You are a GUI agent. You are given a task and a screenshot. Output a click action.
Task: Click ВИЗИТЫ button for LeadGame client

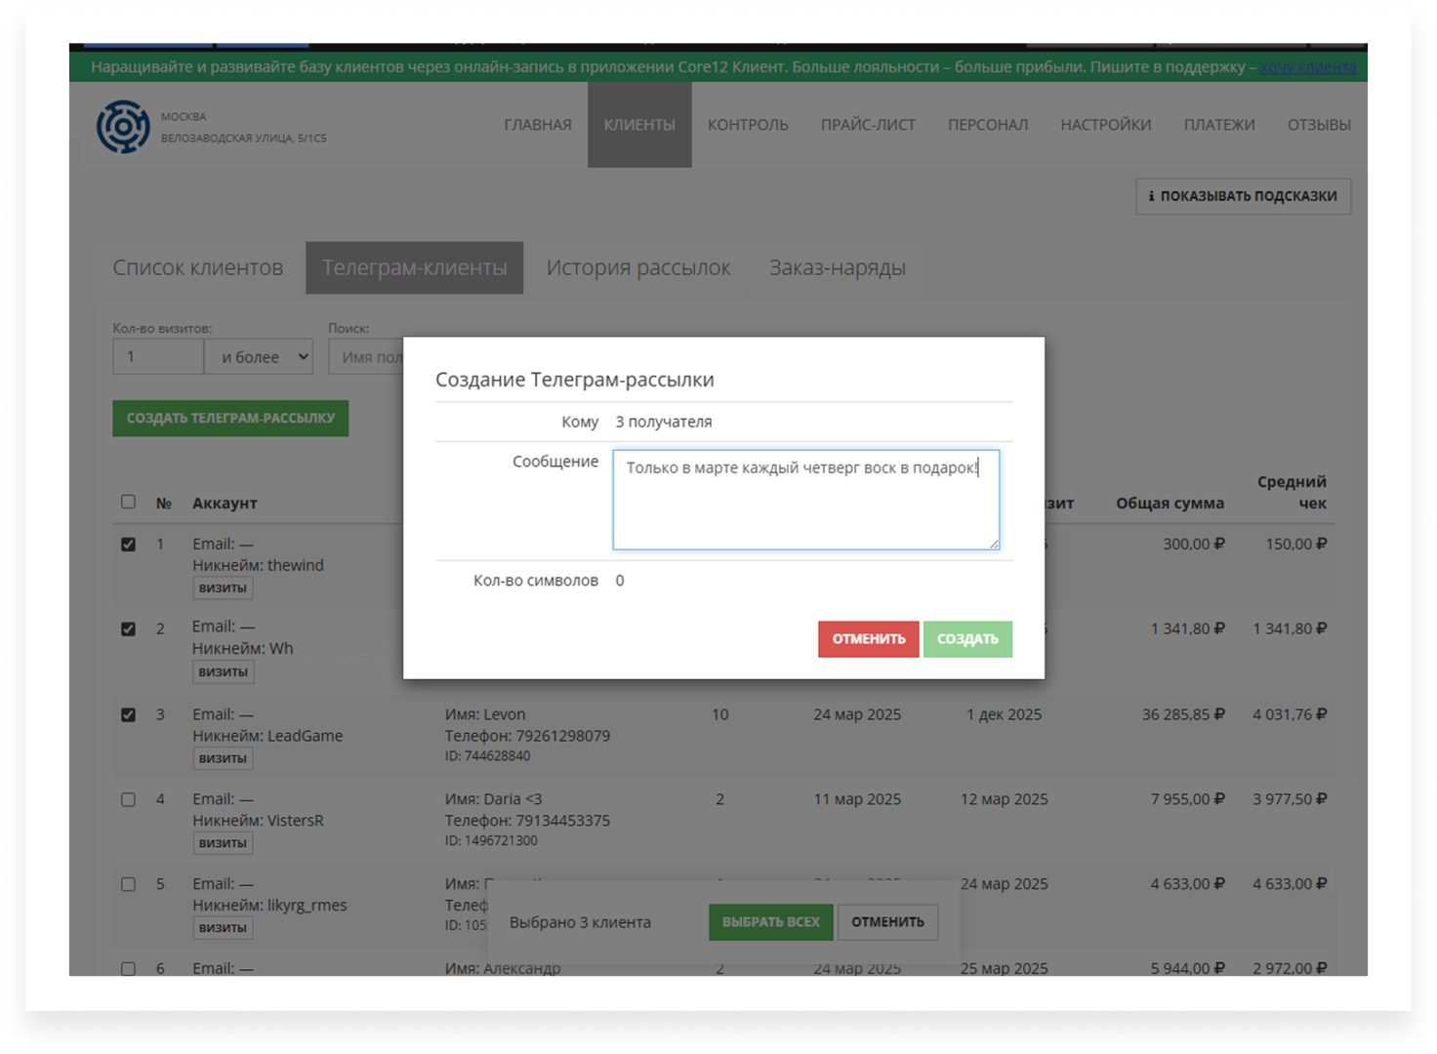(223, 758)
